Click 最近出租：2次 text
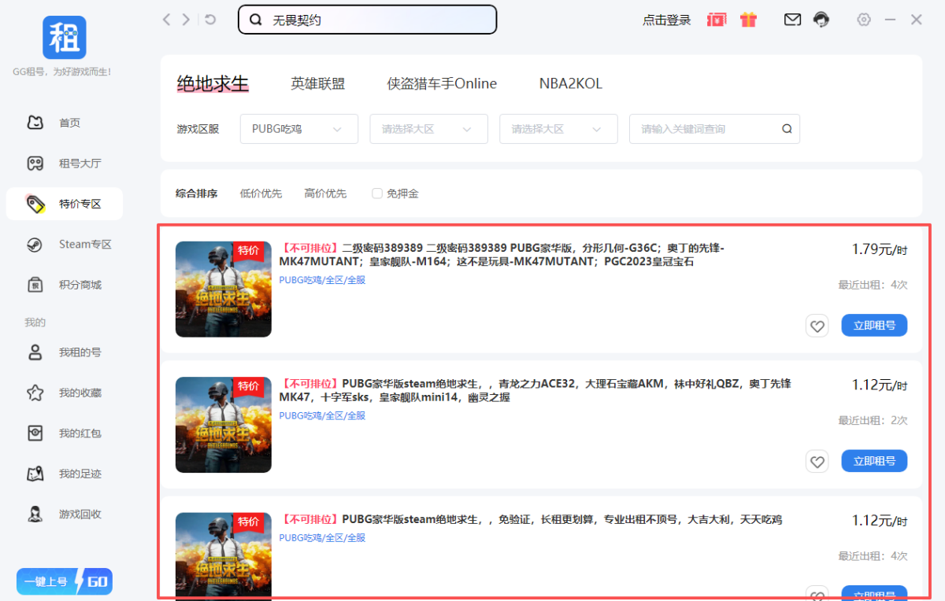Screen dimensions: 945x601 (x=873, y=420)
